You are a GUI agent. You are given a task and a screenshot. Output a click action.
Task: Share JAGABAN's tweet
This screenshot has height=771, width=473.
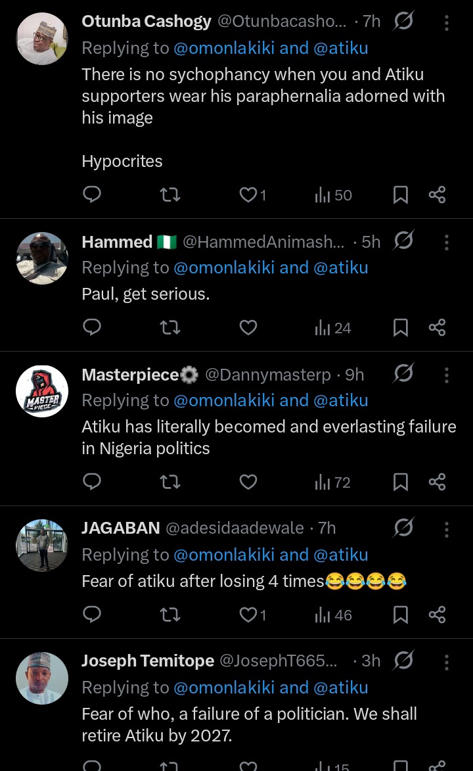pyautogui.click(x=438, y=615)
